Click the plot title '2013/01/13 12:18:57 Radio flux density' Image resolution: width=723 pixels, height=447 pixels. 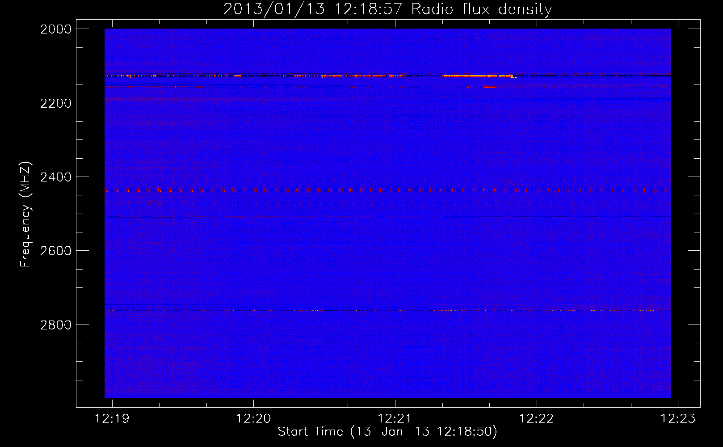387,9
